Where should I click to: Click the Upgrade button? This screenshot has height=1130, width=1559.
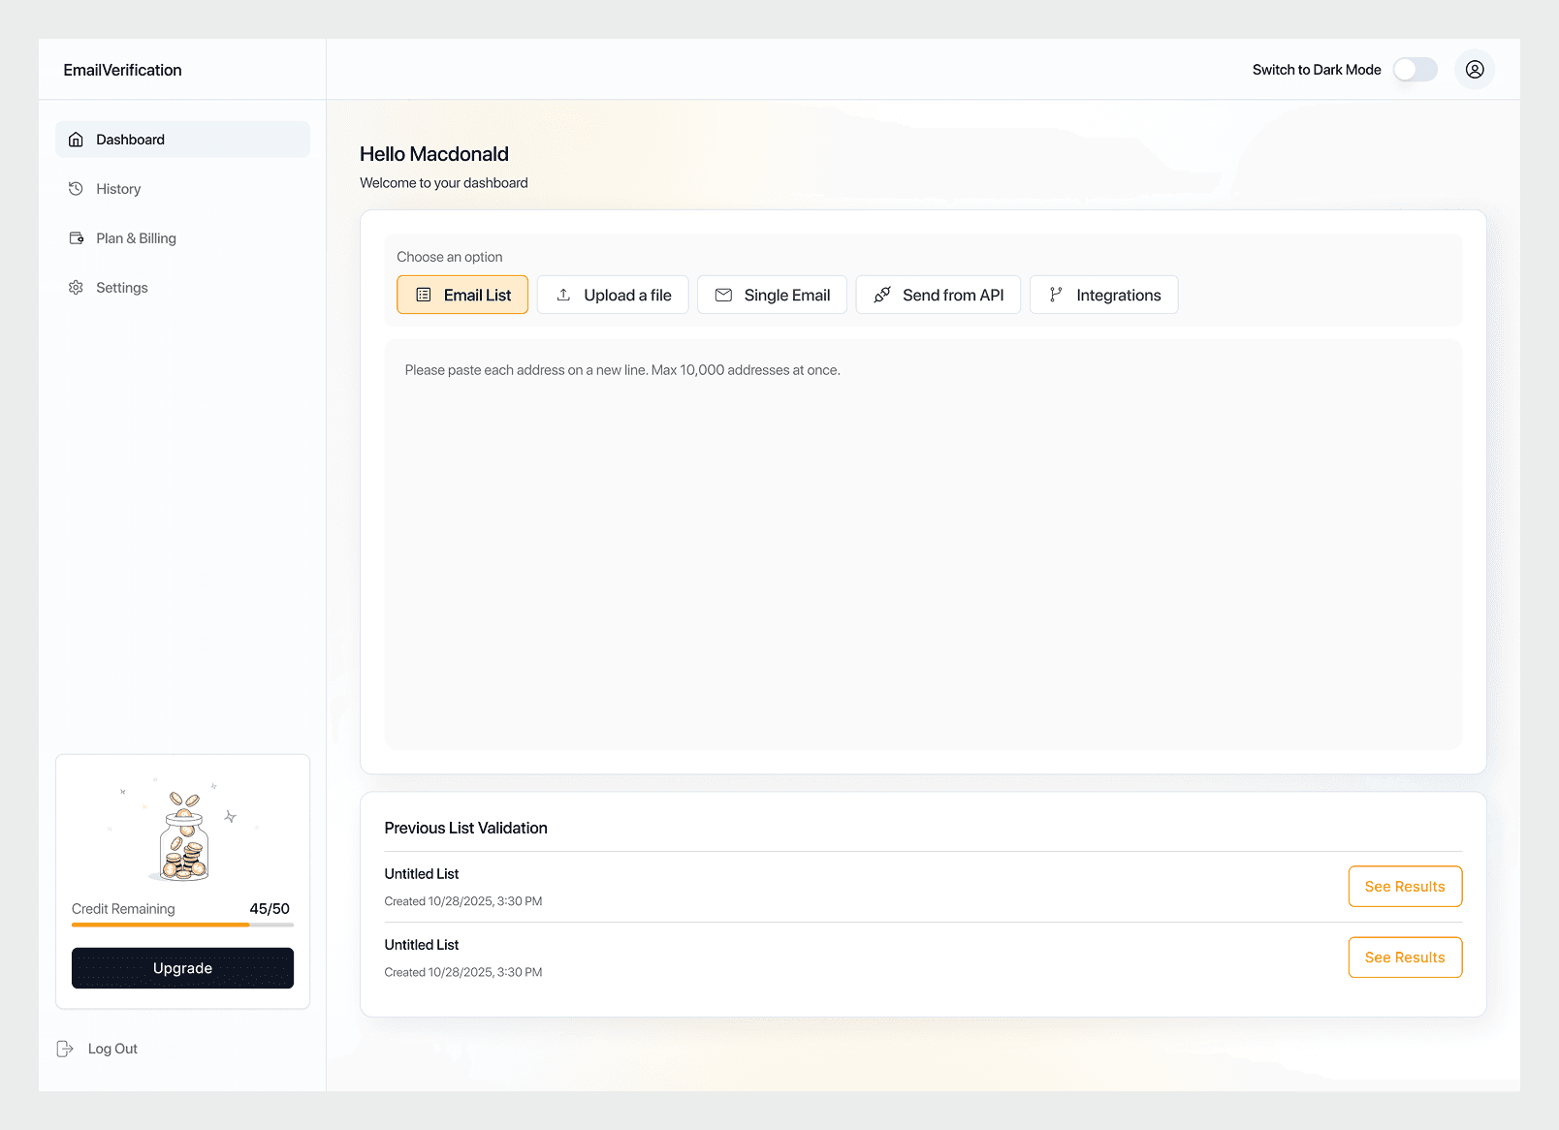pyautogui.click(x=182, y=967)
